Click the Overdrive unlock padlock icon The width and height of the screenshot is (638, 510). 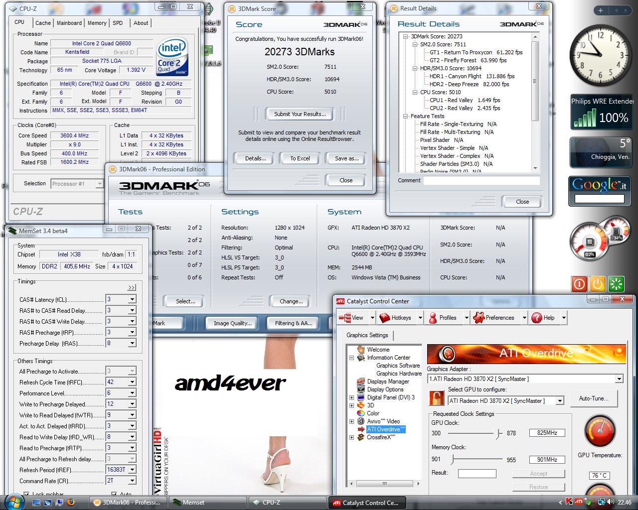click(437, 398)
